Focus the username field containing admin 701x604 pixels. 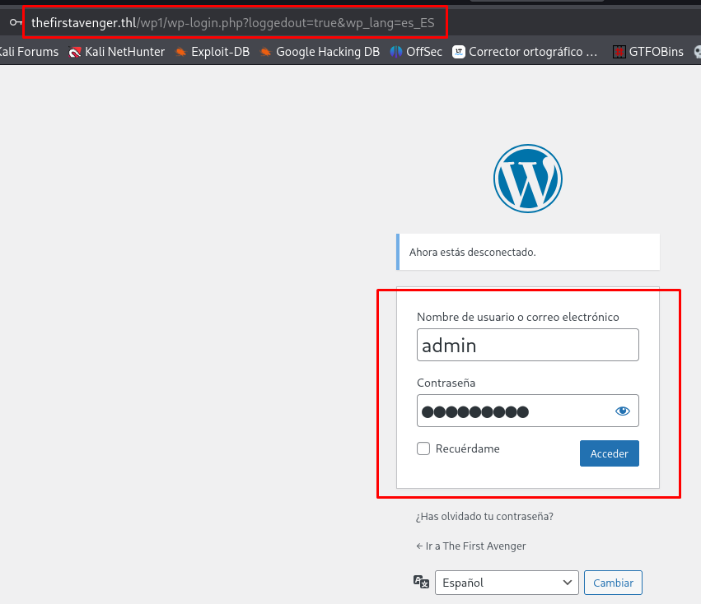coord(527,345)
